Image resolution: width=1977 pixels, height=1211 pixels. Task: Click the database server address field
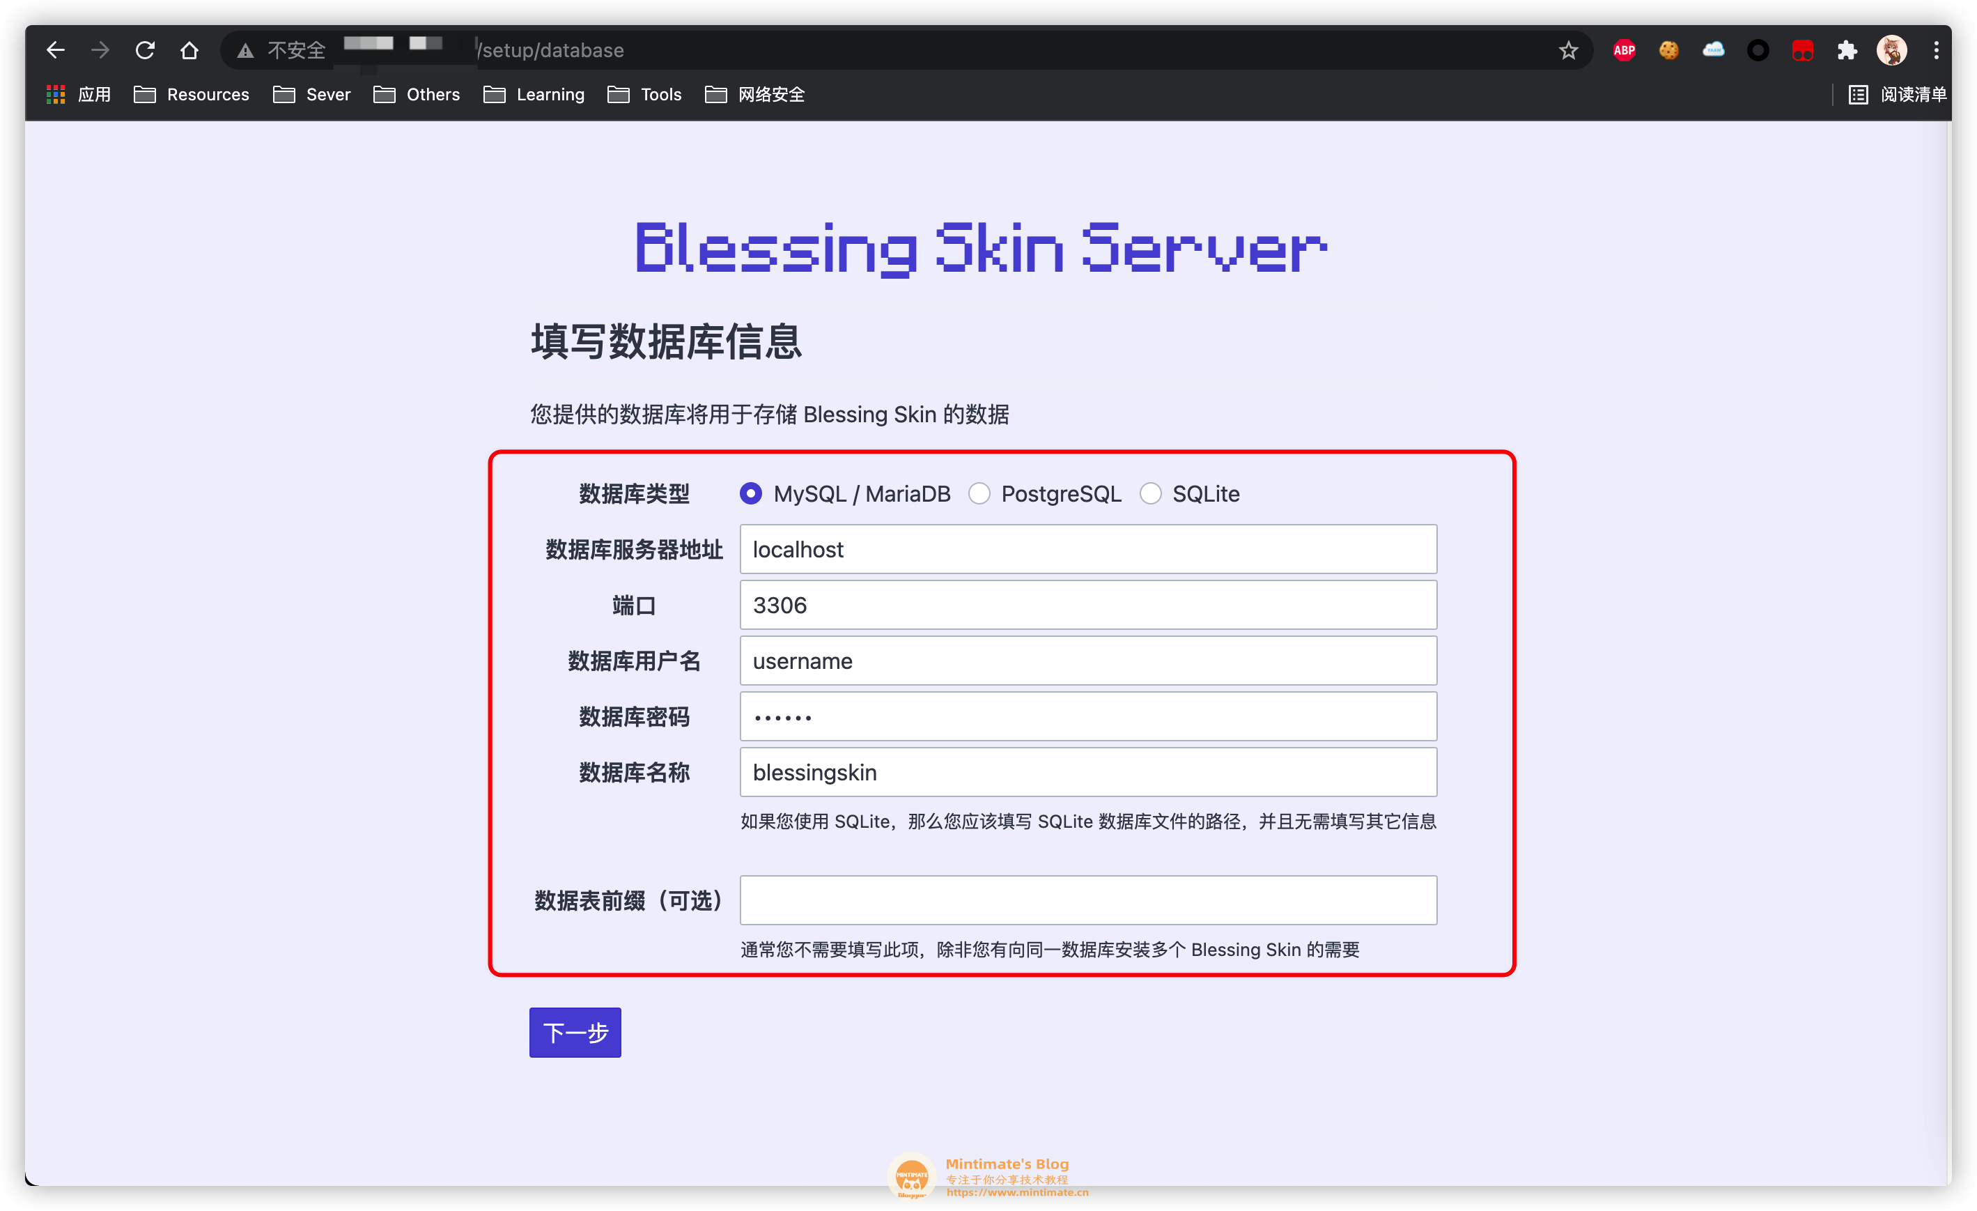pyautogui.click(x=1088, y=549)
